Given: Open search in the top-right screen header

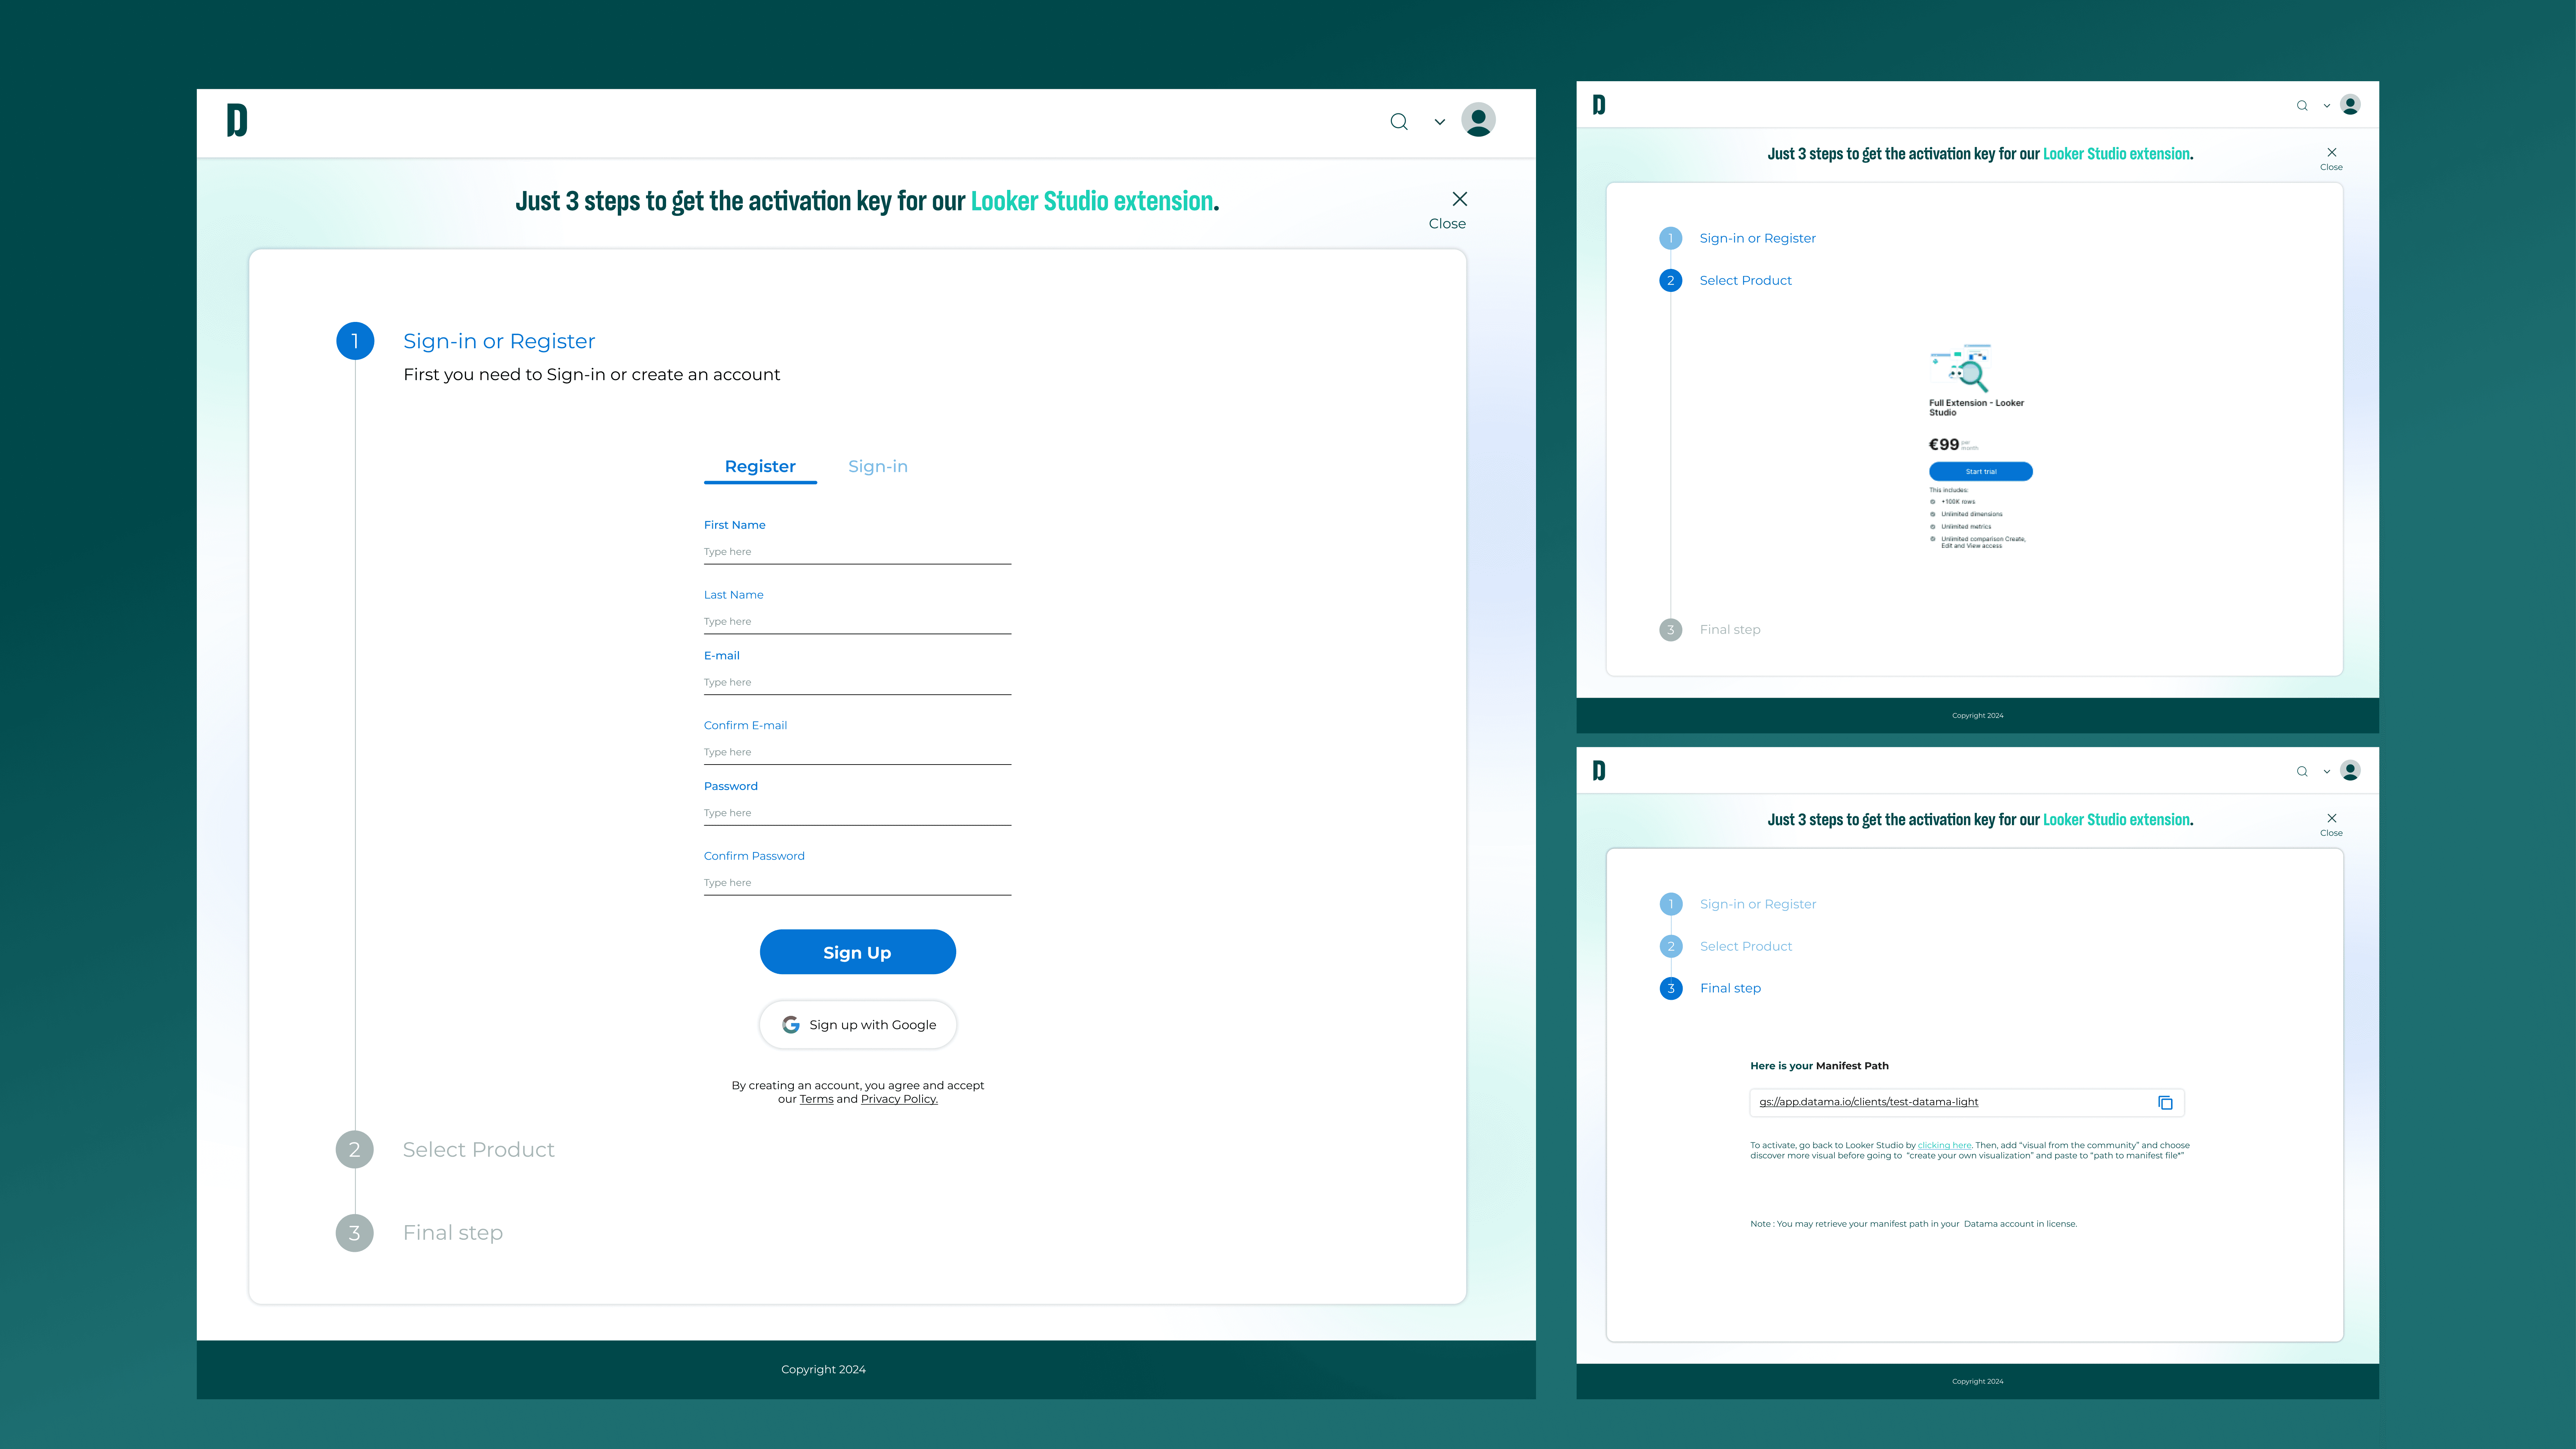Looking at the screenshot, I should coord(2302,106).
